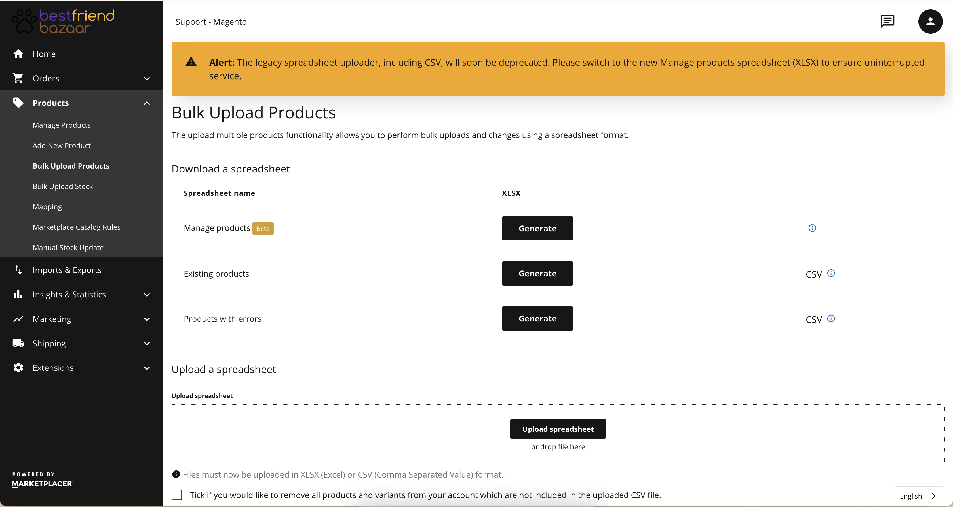
Task: Expand the Insights & Statistics chevron
Action: pyautogui.click(x=147, y=295)
